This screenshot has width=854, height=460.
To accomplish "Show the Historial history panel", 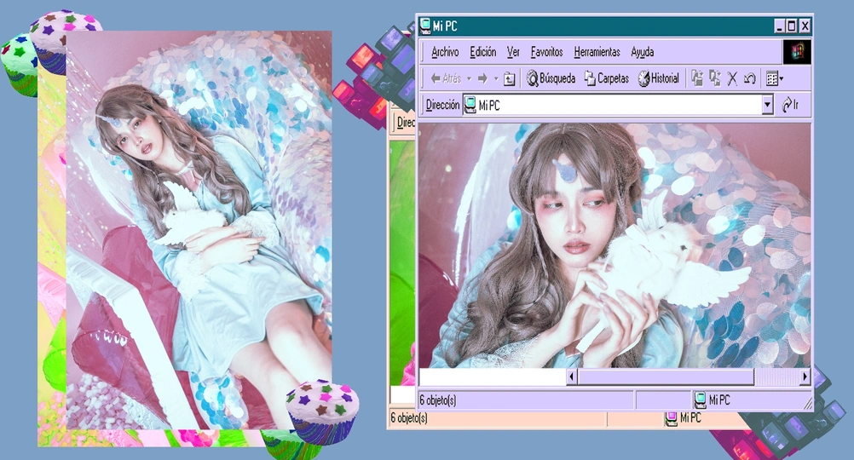I will coord(659,78).
